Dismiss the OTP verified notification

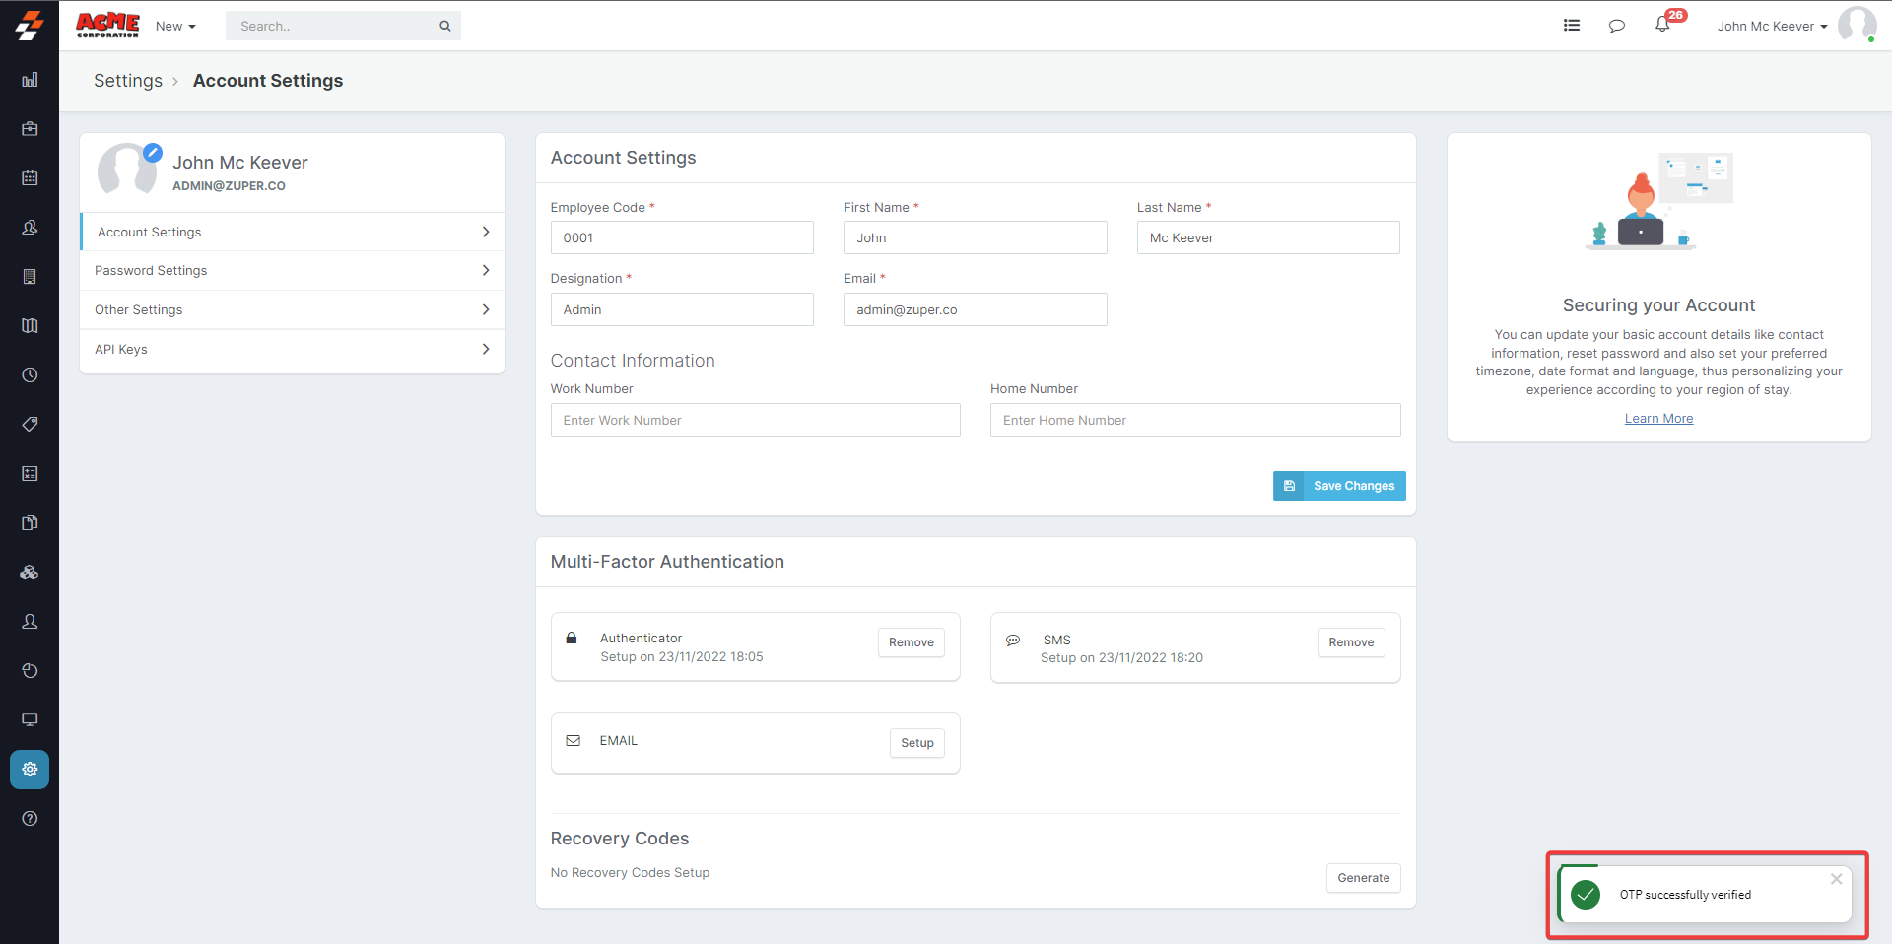click(x=1836, y=879)
